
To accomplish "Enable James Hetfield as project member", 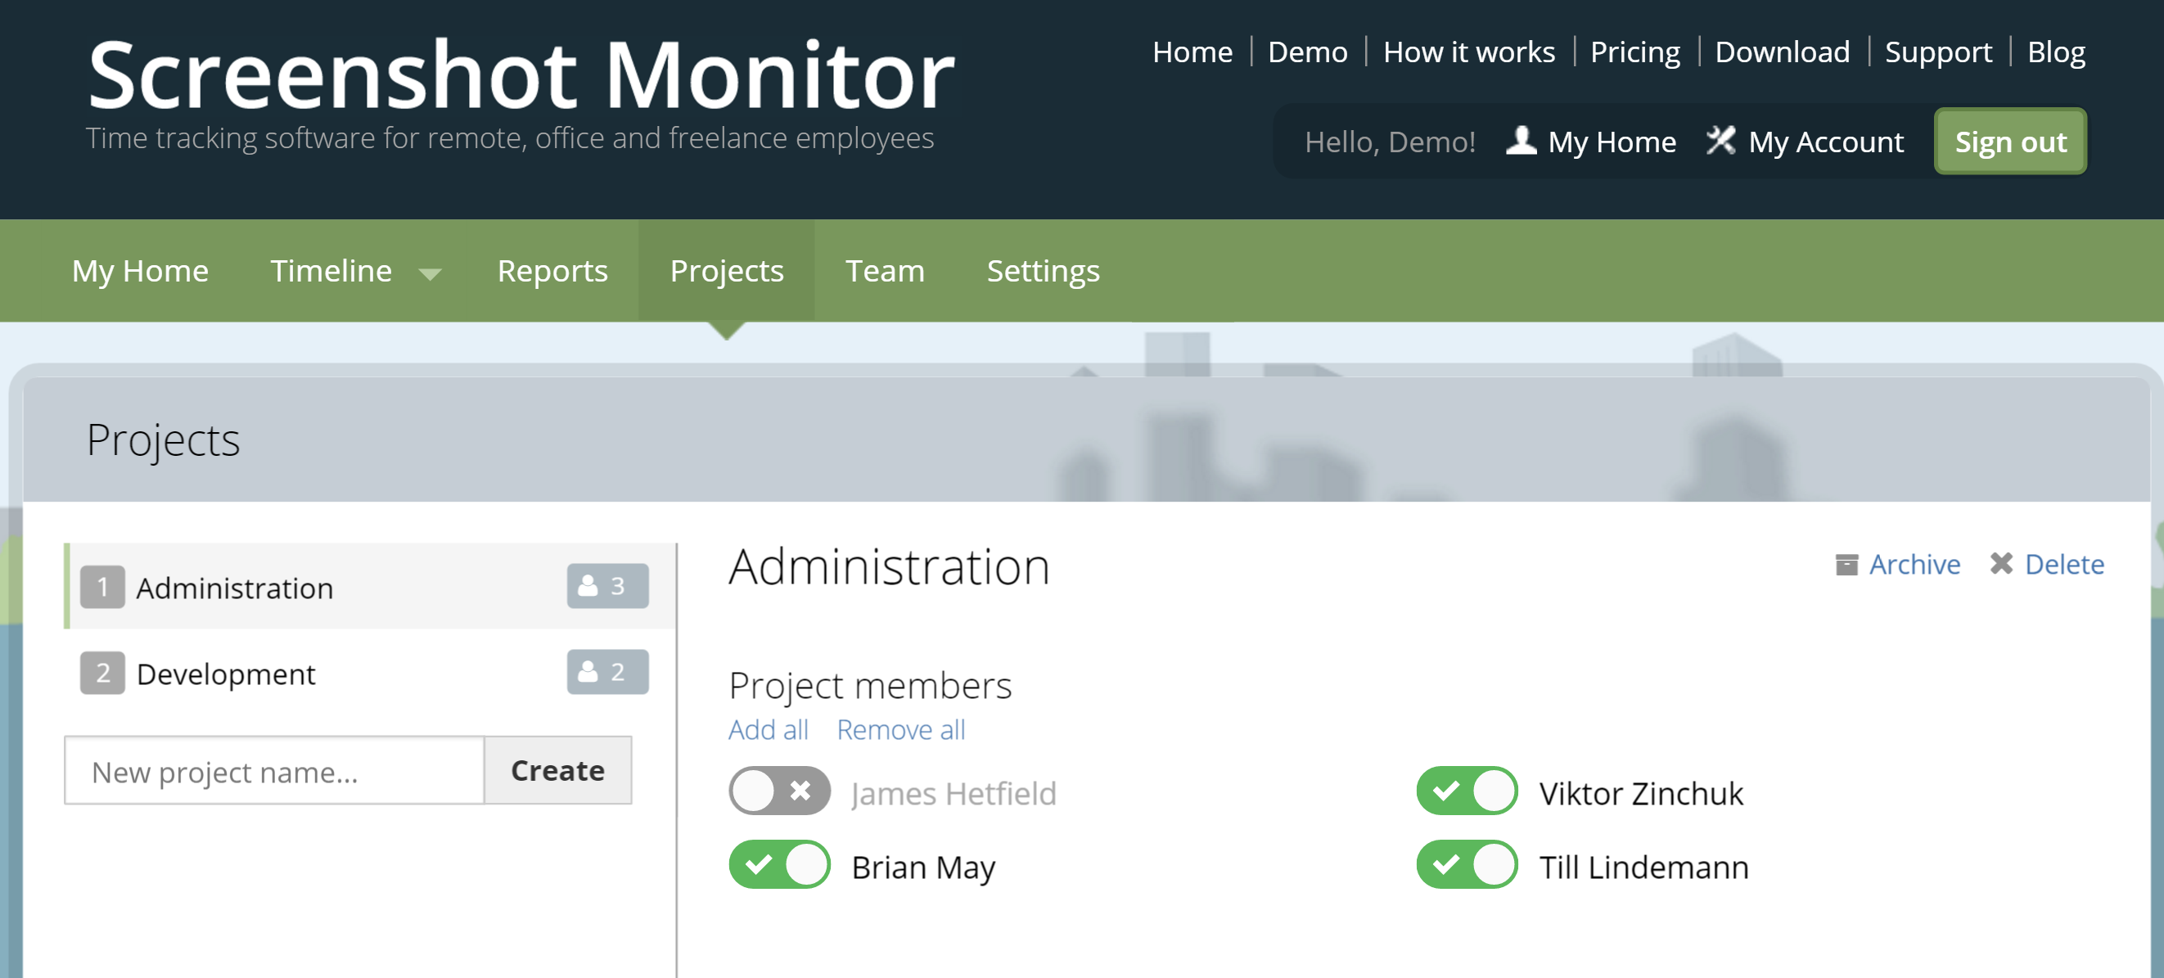I will [778, 791].
